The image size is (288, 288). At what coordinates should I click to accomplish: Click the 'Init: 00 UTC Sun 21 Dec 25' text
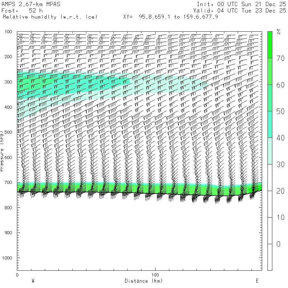tap(241, 4)
